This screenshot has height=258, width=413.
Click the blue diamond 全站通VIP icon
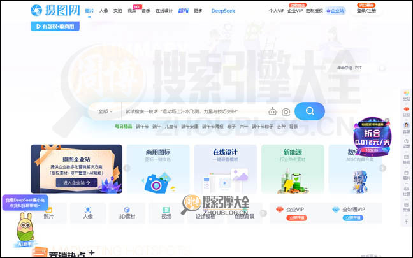coord(336,210)
